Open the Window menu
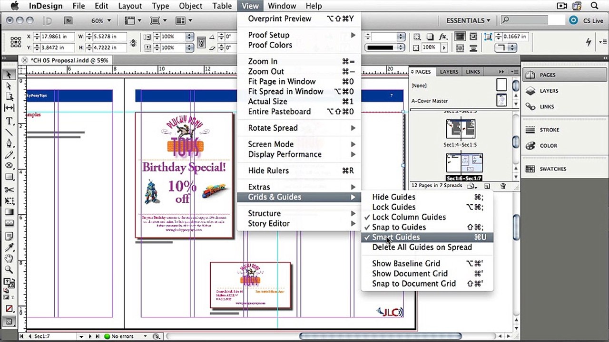Viewport: 609px width, 342px height. [282, 6]
